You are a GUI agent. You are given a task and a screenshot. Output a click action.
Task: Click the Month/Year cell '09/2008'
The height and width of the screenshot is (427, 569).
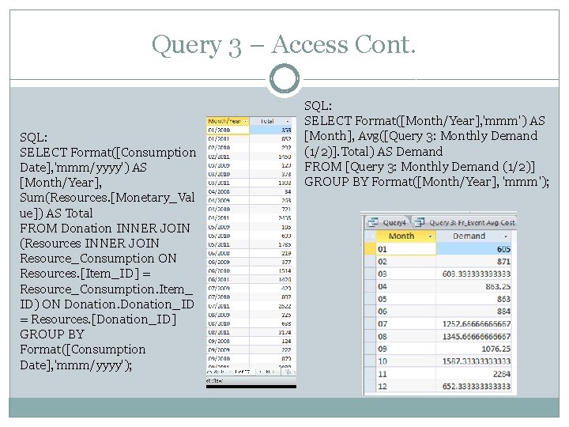228,341
